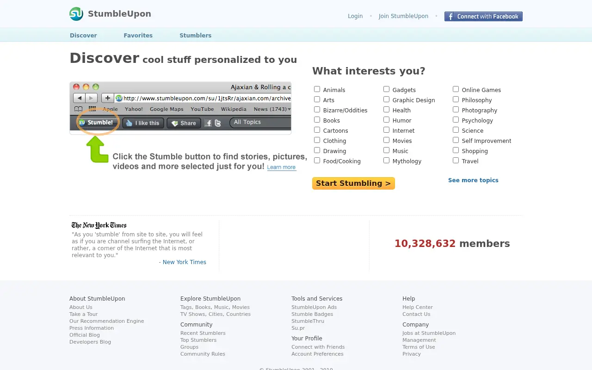This screenshot has height=370, width=592.
Task: Click the New York Times logo
Action: (99, 225)
